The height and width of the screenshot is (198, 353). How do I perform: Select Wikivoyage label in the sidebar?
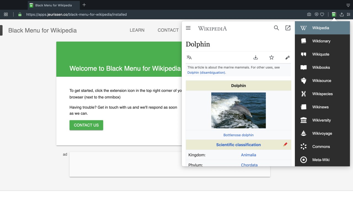click(x=322, y=133)
